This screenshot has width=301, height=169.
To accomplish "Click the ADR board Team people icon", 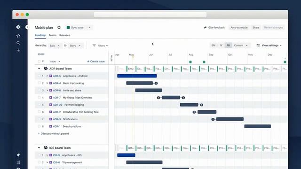I will (46, 69).
